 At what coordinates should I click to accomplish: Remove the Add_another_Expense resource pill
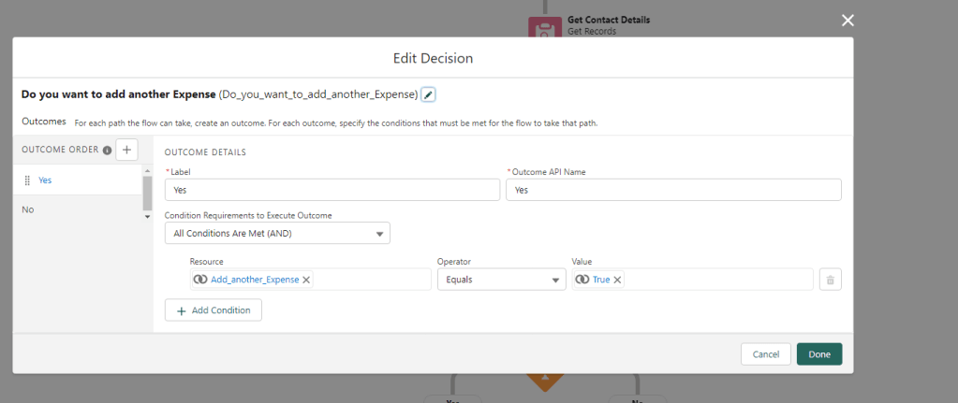pos(306,280)
